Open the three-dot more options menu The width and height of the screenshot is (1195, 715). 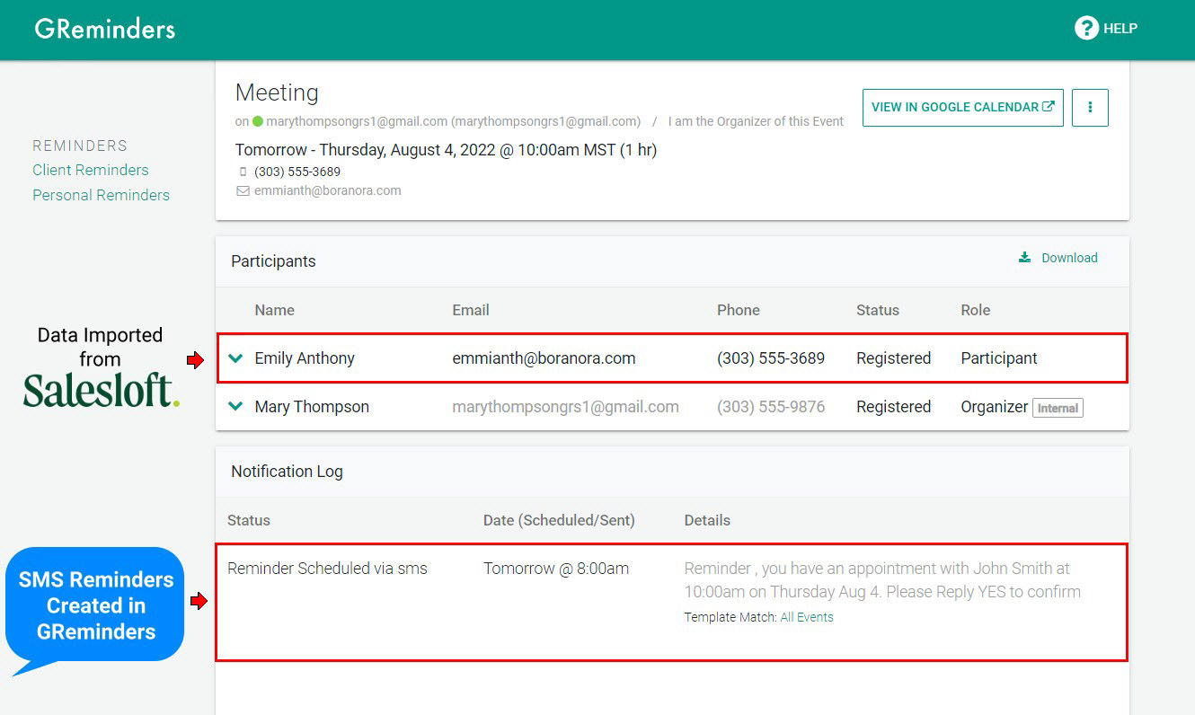point(1090,108)
